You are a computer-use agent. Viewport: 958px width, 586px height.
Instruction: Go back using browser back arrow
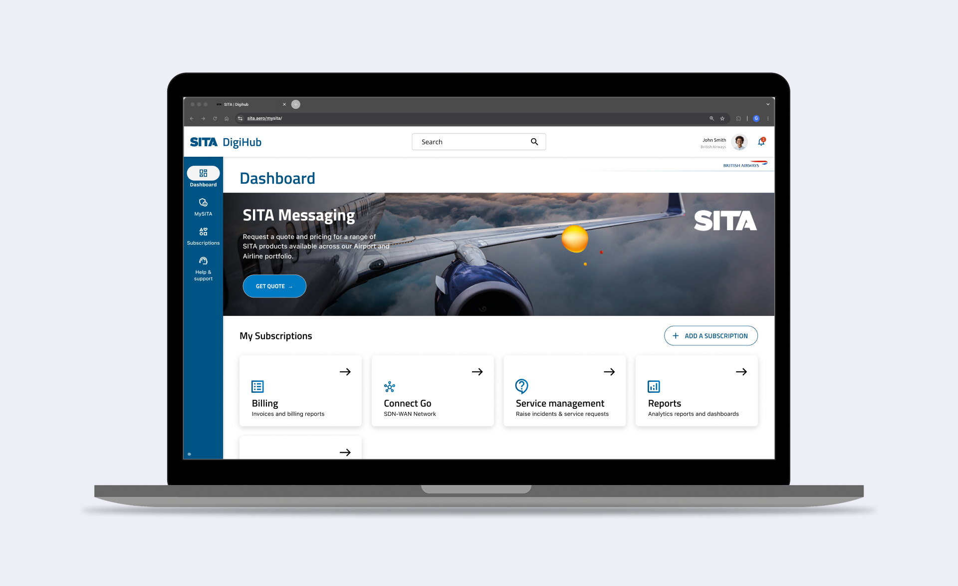pos(192,118)
